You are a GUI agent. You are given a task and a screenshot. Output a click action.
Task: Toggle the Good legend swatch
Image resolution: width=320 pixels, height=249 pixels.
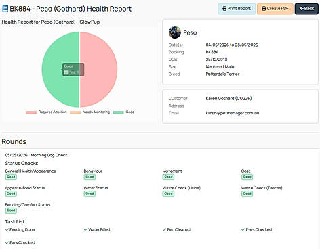pyautogui.click(x=118, y=112)
